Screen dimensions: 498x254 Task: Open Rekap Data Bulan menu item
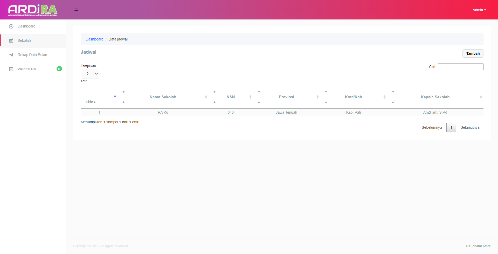tap(32, 55)
